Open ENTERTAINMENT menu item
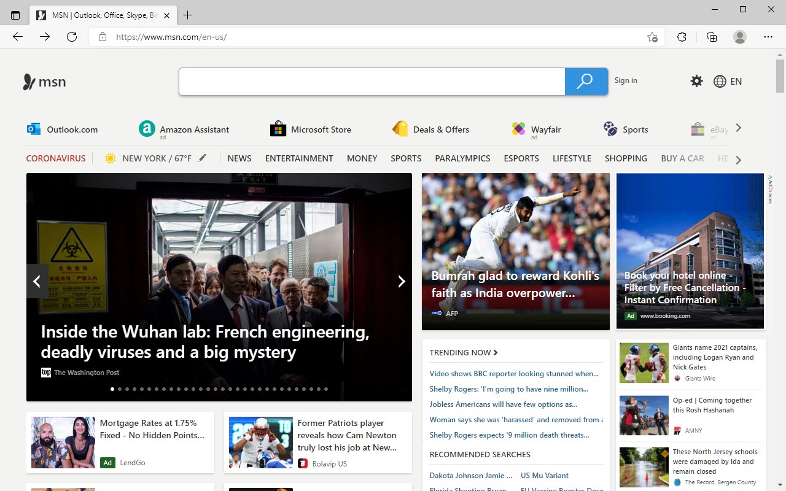Viewport: 786px width, 491px height. (x=299, y=158)
